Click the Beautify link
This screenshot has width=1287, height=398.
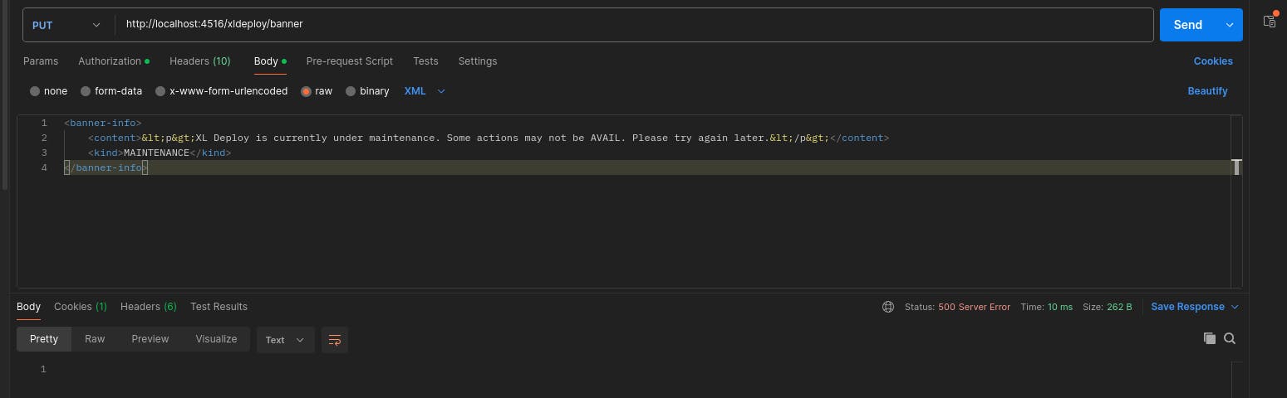click(1207, 91)
